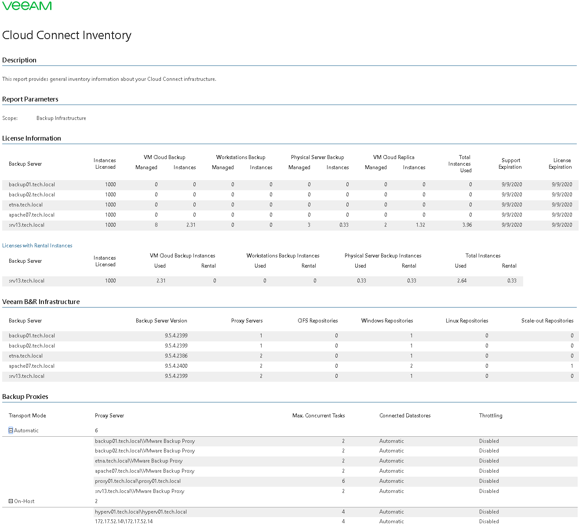Select the Backup Proxies heading
Screen dimensions: 579x525
(25, 397)
